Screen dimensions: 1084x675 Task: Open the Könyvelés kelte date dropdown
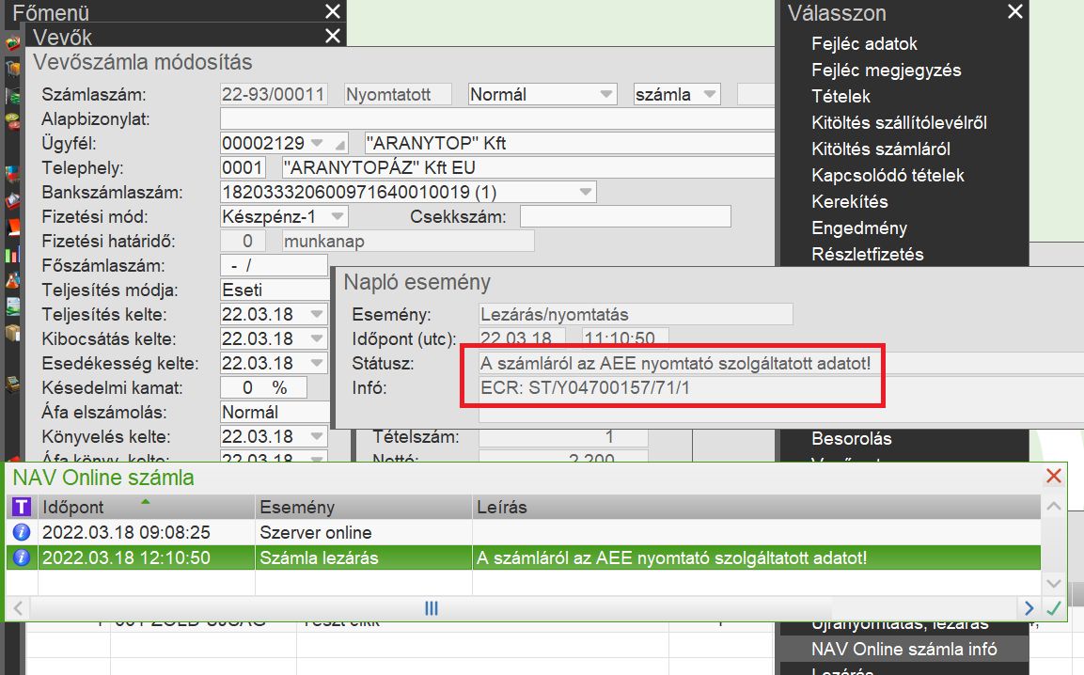(x=317, y=436)
